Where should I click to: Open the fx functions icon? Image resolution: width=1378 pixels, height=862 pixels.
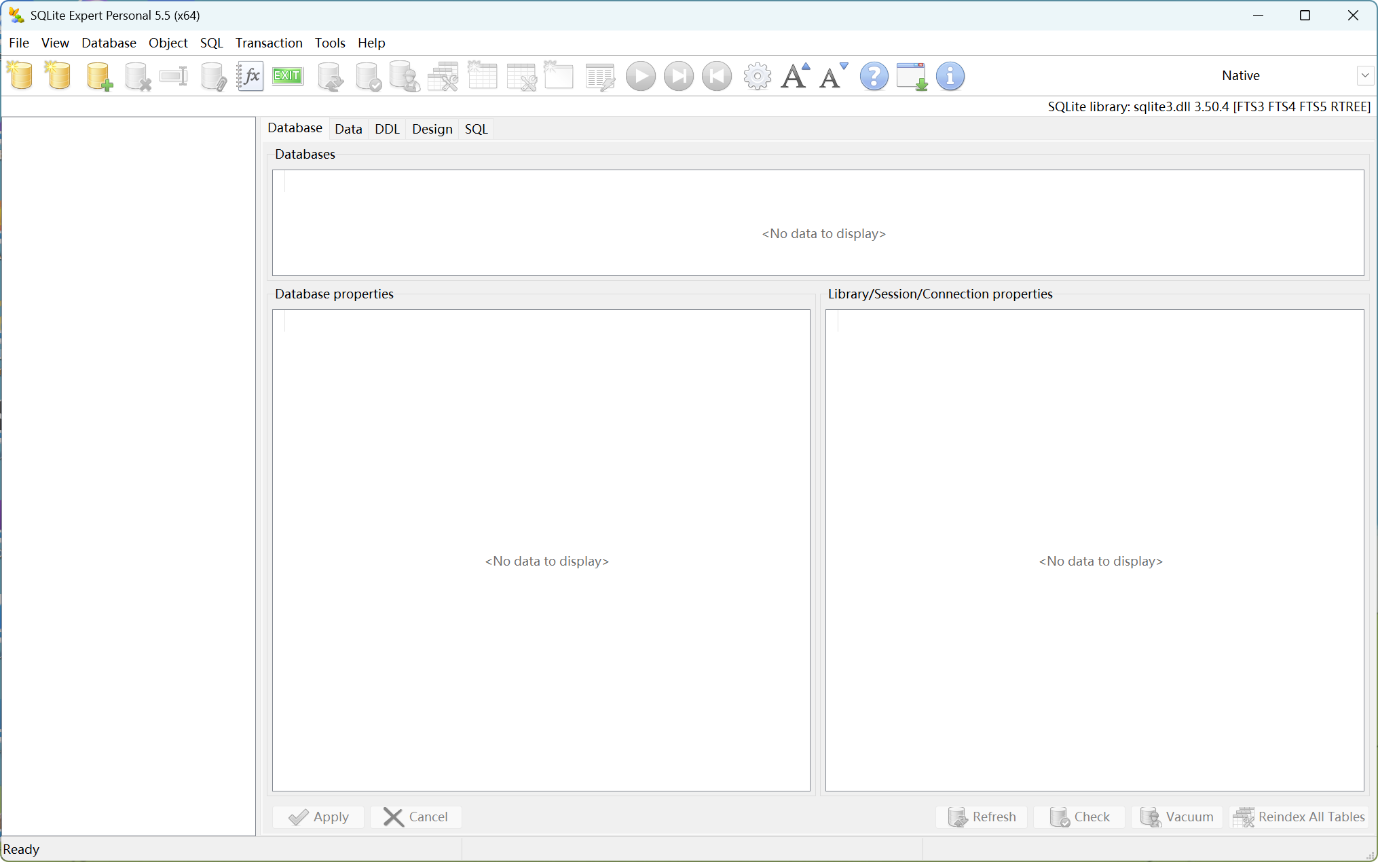point(250,76)
